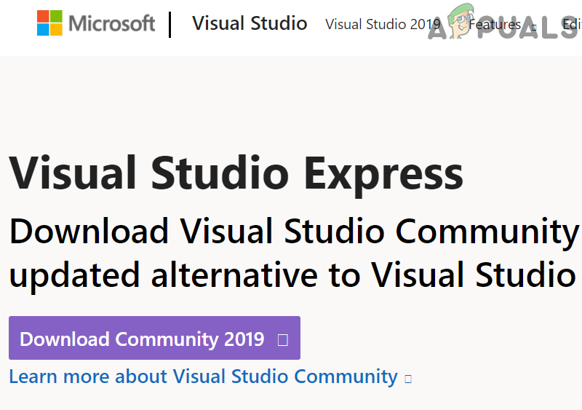Click the green square of Microsoft logo
The width and height of the screenshot is (582, 410).
click(x=56, y=17)
